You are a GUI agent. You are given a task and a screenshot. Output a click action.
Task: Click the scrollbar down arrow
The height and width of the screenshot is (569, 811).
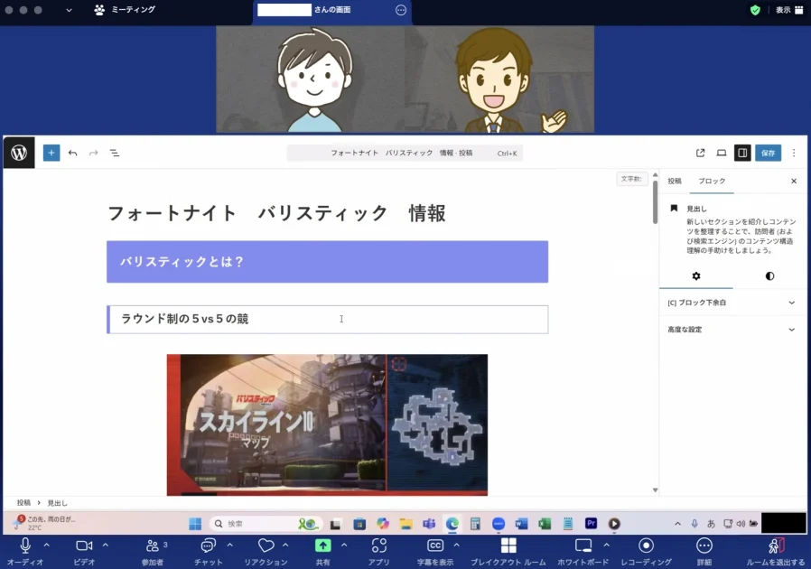pyautogui.click(x=655, y=490)
